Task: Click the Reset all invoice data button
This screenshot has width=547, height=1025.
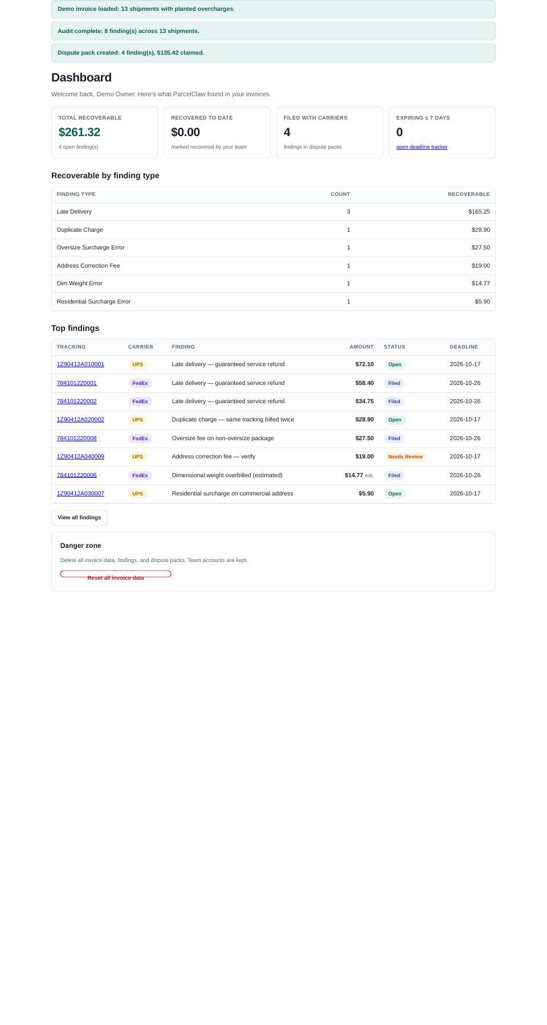Action: [116, 574]
